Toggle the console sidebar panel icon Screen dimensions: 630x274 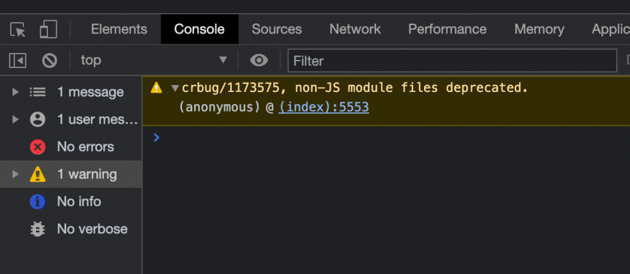tap(18, 60)
